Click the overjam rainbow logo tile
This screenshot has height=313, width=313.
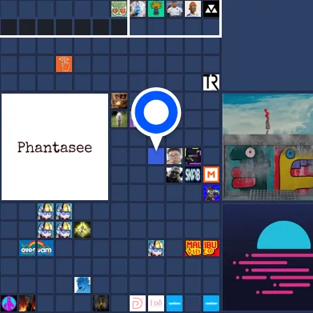[36, 248]
